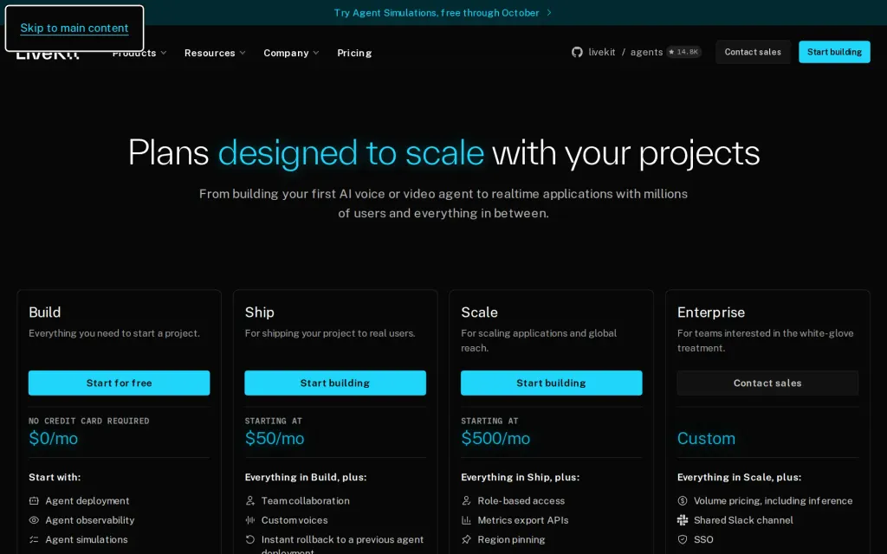Click Start building in the header
887x554 pixels.
(x=834, y=52)
